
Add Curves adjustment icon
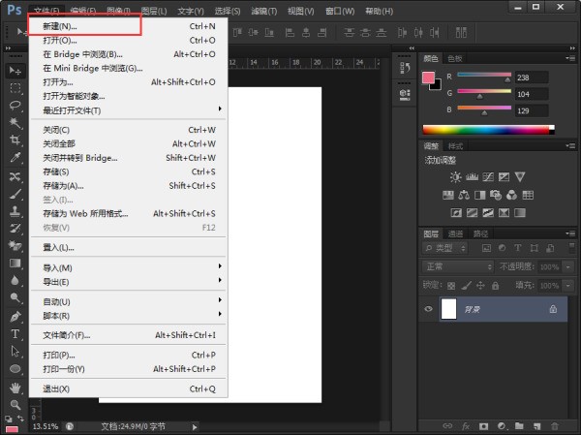point(488,177)
